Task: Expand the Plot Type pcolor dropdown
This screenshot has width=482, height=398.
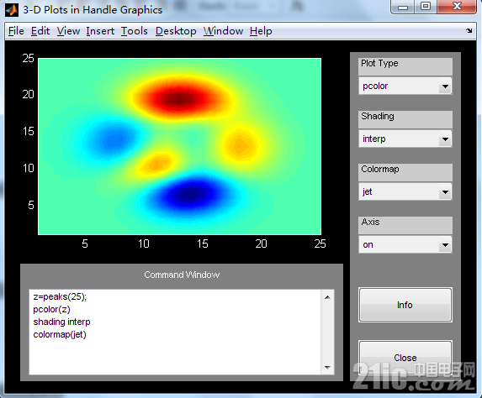Action: tap(405, 86)
